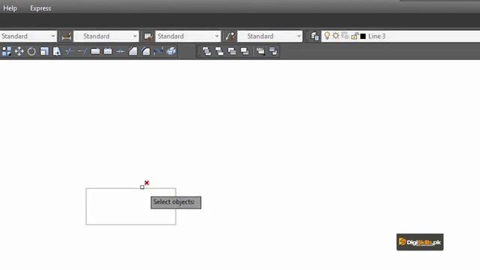480x270 pixels.
Task: Select the Break tool
Action: (x=108, y=51)
